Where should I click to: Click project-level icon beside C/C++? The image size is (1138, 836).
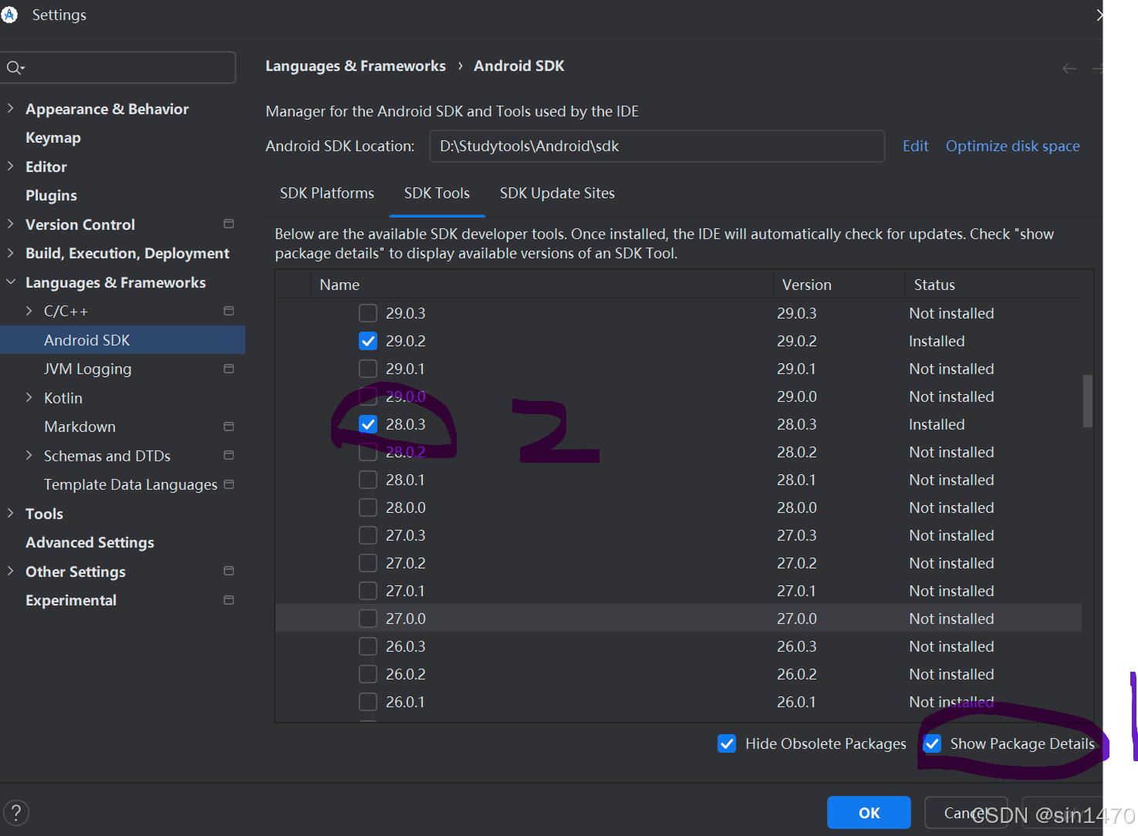[228, 311]
